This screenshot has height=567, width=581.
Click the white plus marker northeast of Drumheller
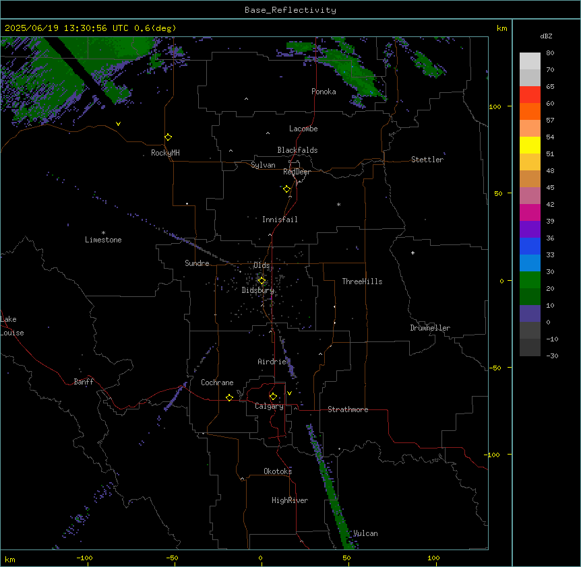click(x=412, y=253)
